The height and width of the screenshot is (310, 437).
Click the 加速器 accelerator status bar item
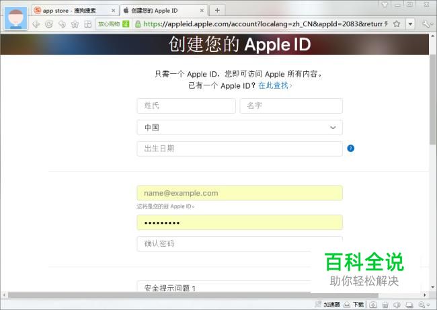coord(327,305)
